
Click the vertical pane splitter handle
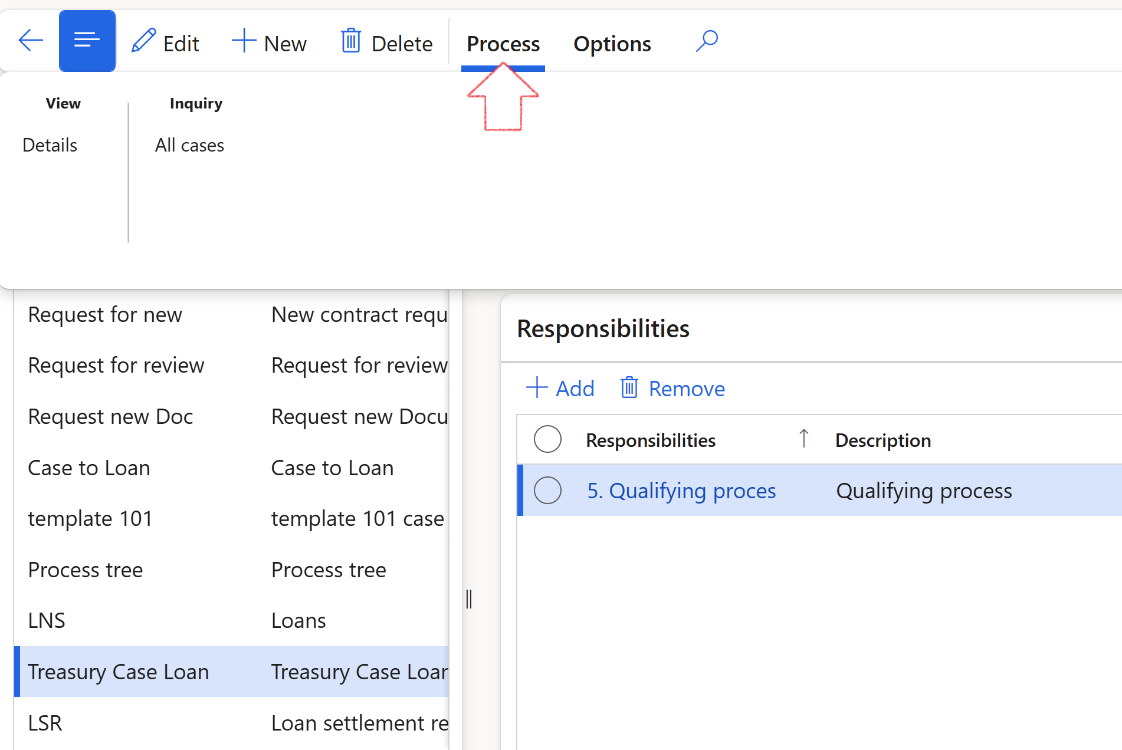(x=469, y=599)
